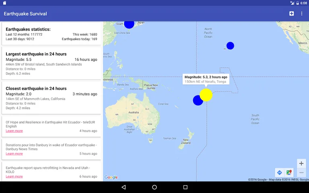Open directions via the blue arrow icon
This screenshot has height=193, width=309.
point(280,173)
